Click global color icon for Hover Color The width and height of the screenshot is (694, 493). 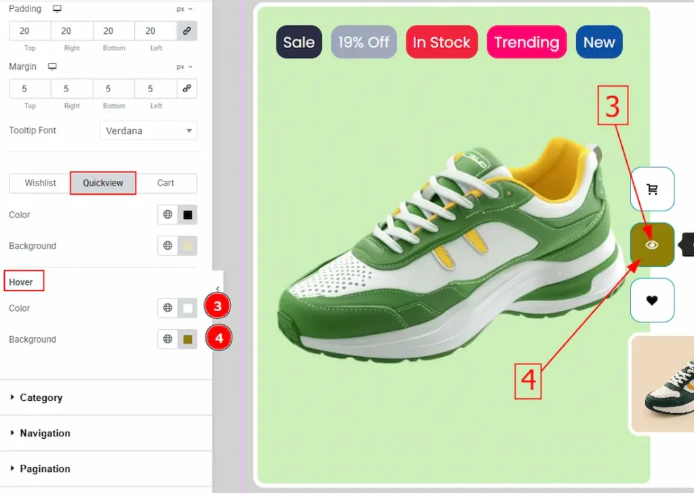167,308
